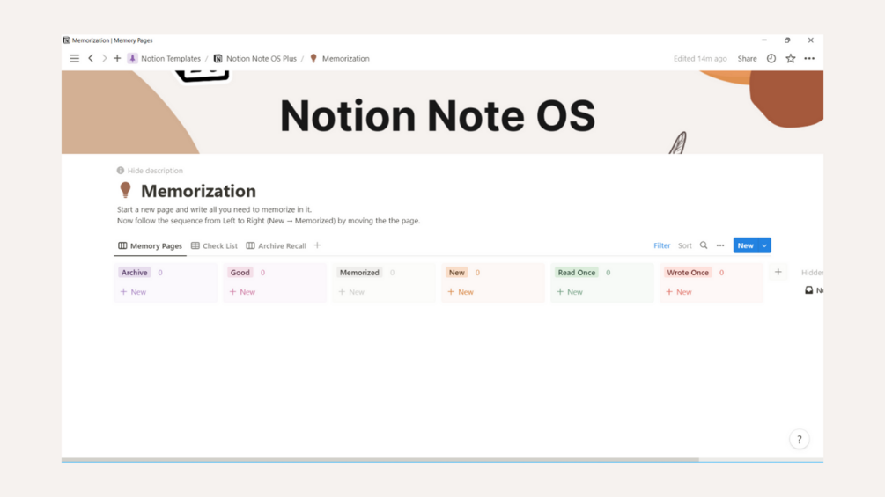
Task: Add new card in Wrote Once column
Action: click(679, 292)
